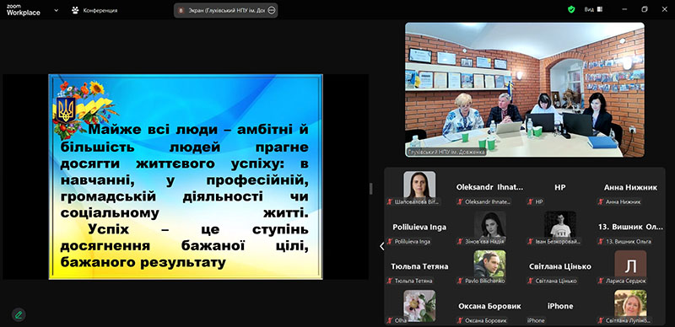Click the Конференция paw icon
The width and height of the screenshot is (675, 327).
[75, 10]
